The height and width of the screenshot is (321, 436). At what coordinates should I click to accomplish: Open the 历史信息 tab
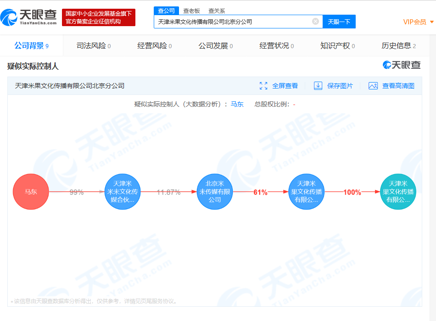pos(398,45)
